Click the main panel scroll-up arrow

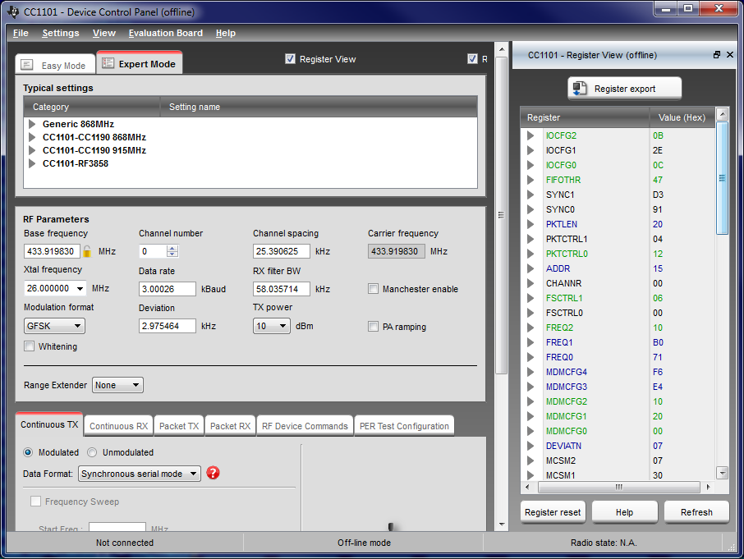tap(502, 48)
